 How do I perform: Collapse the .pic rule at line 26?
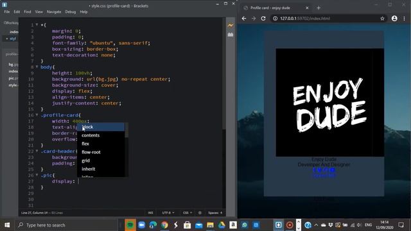(x=37, y=175)
